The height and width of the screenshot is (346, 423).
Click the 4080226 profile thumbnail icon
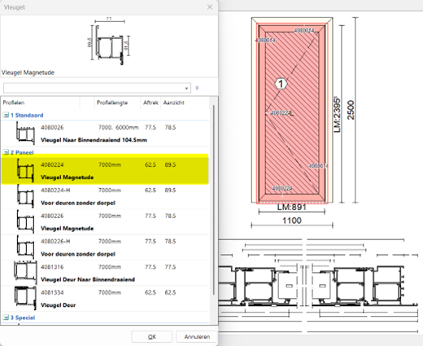25,221
